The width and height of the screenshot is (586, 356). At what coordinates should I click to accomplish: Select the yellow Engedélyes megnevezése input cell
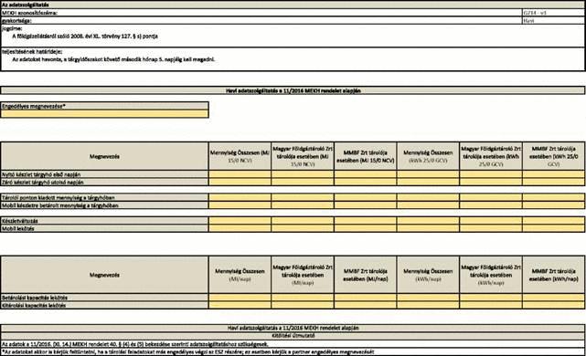coord(104,114)
